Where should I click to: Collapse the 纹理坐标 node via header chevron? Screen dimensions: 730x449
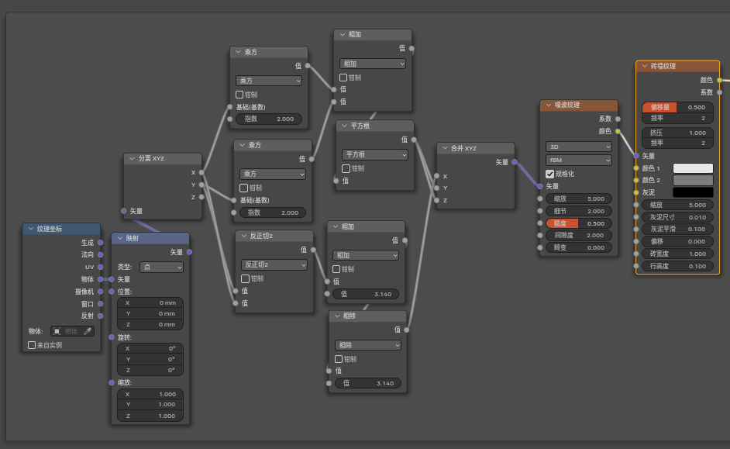tap(30, 229)
